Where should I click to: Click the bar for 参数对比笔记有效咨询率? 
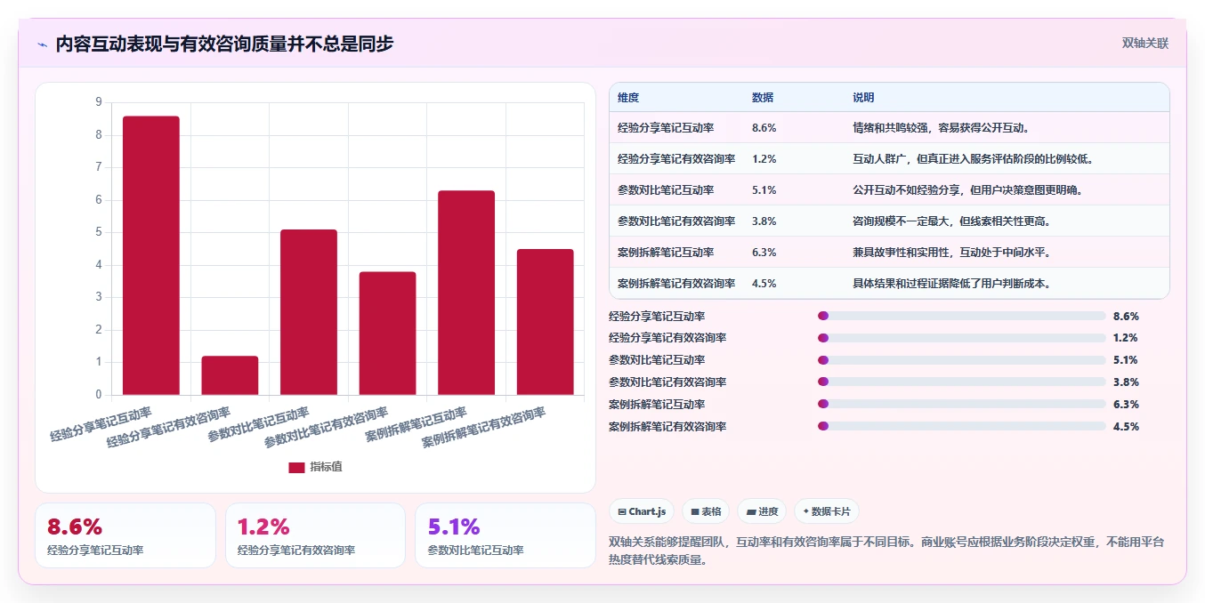tap(387, 334)
